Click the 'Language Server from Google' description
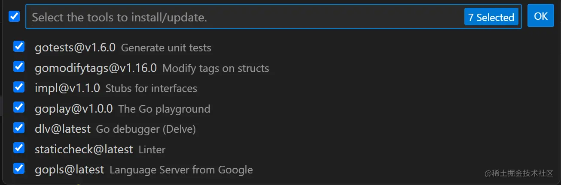 click(x=181, y=170)
